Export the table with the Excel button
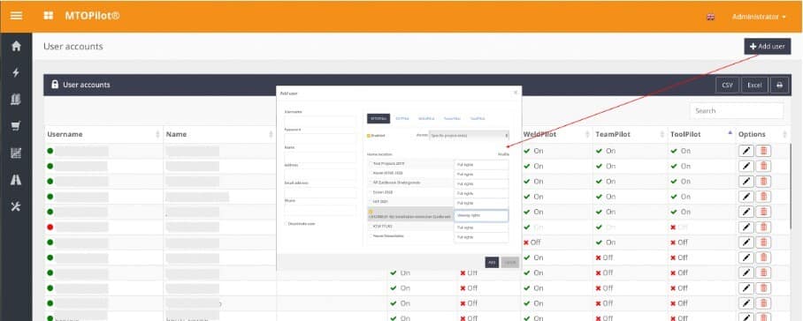Image resolution: width=803 pixels, height=321 pixels. 754,86
